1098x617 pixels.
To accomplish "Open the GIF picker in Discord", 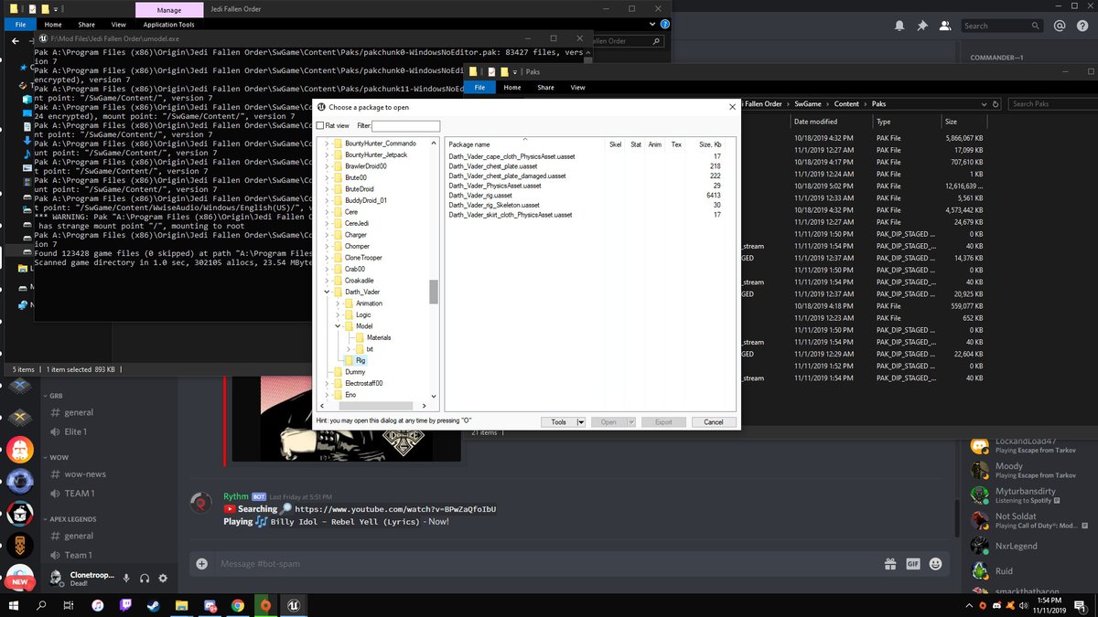I will point(912,564).
